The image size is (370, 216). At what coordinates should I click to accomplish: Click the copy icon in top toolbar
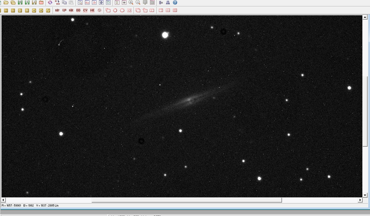tap(64, 2)
